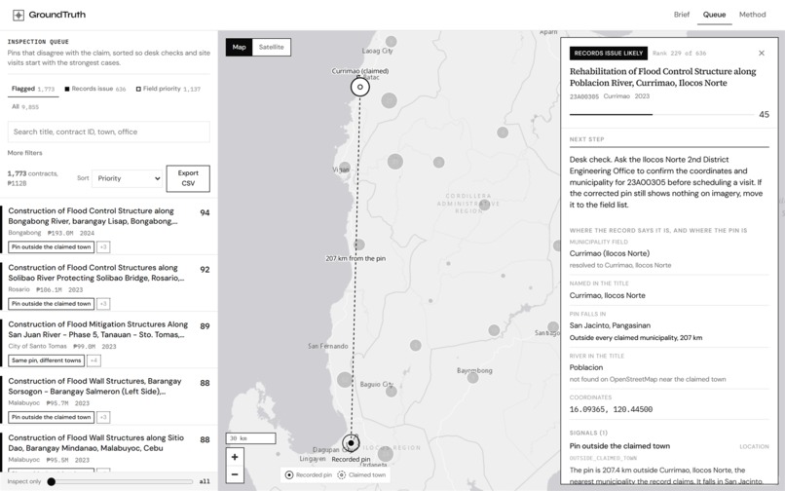Screen dimensions: 785x491
Task: Click the GroundTruth logo icon
Action: coord(19,15)
